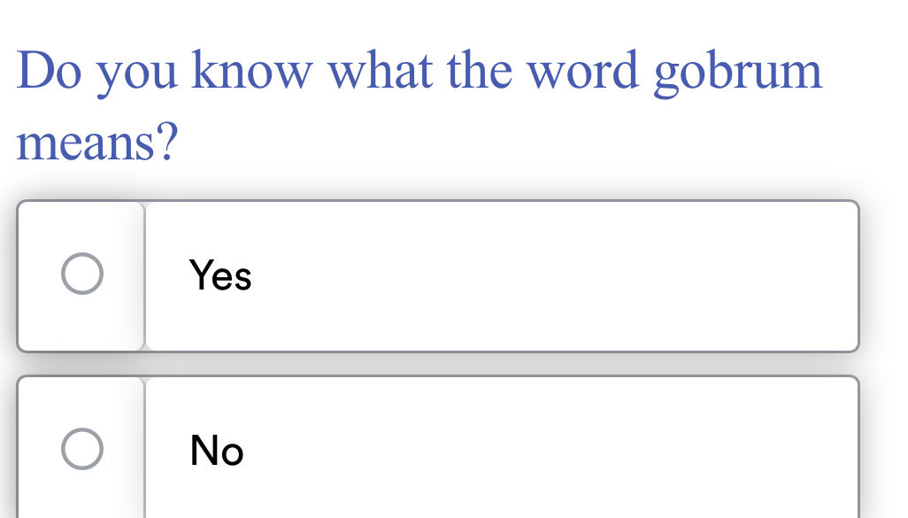This screenshot has width=908, height=518.
Task: Toggle the No selection circle
Action: tap(83, 450)
